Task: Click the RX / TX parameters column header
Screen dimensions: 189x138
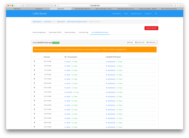Action: tap(71, 57)
